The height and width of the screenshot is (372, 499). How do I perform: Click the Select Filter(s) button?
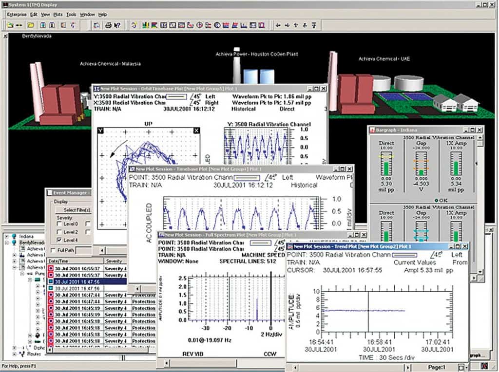pos(76,210)
